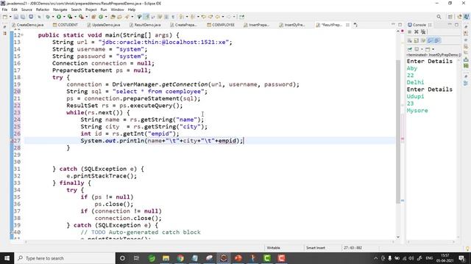Image resolution: width=471 pixels, height=264 pixels.
Task: Click the green Run button icon
Action: pyautogui.click(x=59, y=17)
